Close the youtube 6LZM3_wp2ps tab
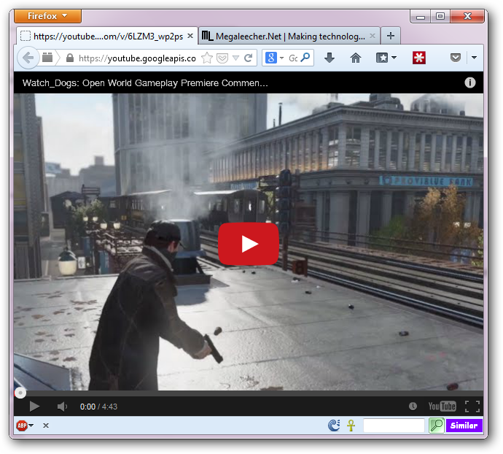Image resolution: width=503 pixels, height=454 pixels. (190, 36)
